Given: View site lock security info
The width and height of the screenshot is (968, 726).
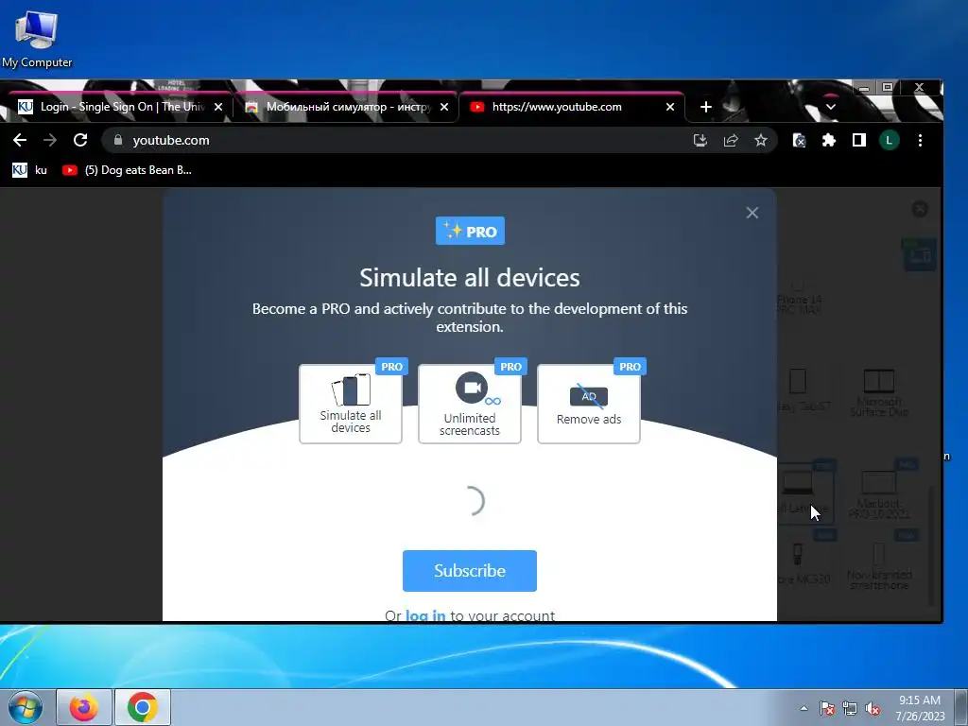Looking at the screenshot, I should coord(118,140).
